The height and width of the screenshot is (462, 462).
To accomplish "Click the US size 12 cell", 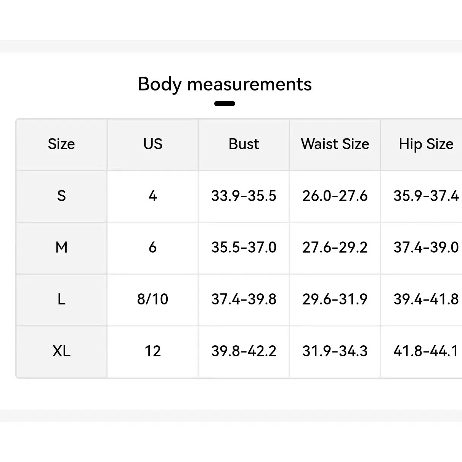I will pyautogui.click(x=152, y=351).
